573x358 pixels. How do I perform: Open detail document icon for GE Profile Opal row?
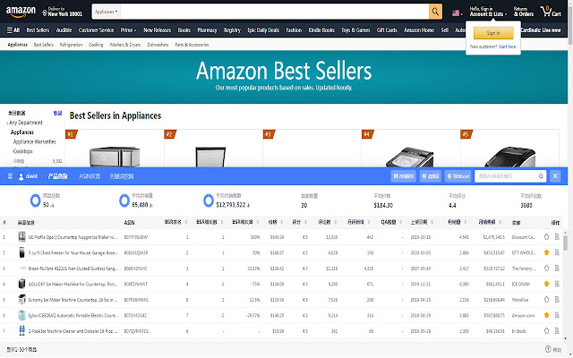[557, 237]
